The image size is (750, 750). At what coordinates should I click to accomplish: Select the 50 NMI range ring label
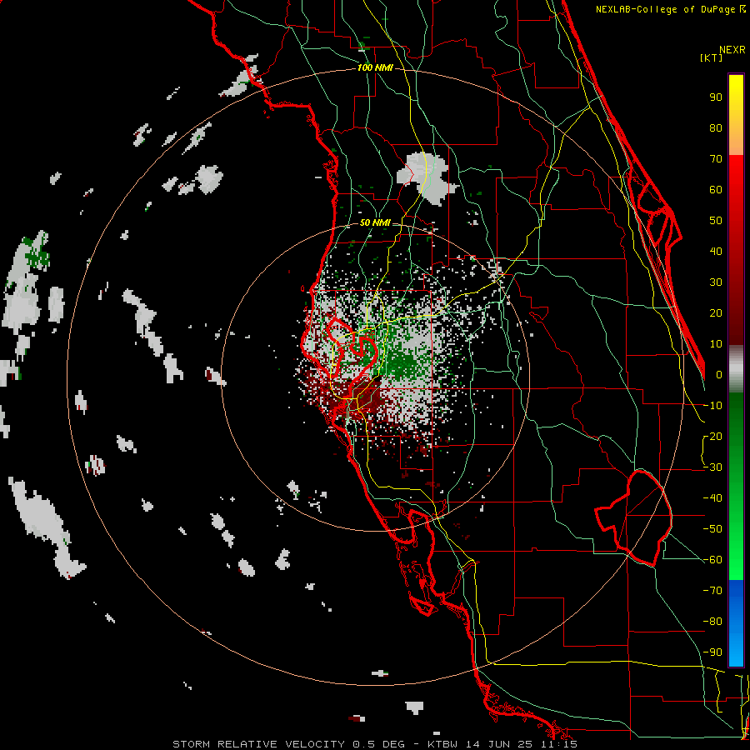tap(375, 222)
